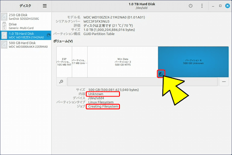Click the 250 GB Disk drive icon

[x=4, y=17]
